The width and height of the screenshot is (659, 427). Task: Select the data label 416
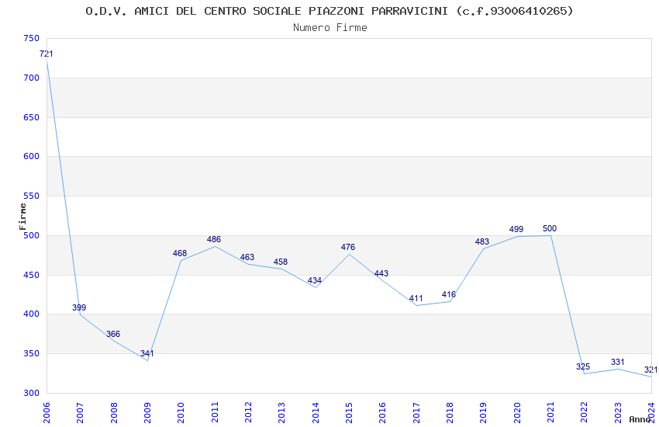[x=449, y=294]
